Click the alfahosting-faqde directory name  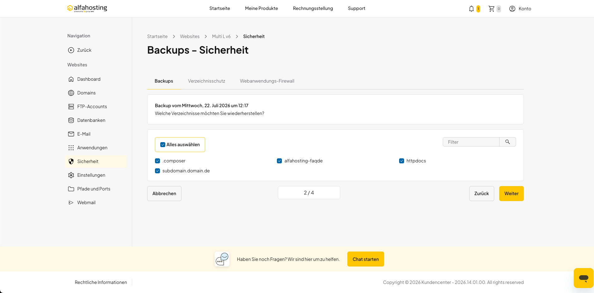tap(303, 161)
